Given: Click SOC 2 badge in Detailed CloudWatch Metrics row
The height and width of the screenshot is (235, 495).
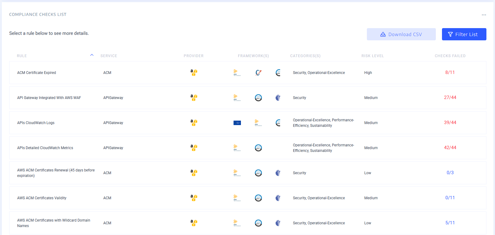Looking at the screenshot, I should (x=258, y=148).
